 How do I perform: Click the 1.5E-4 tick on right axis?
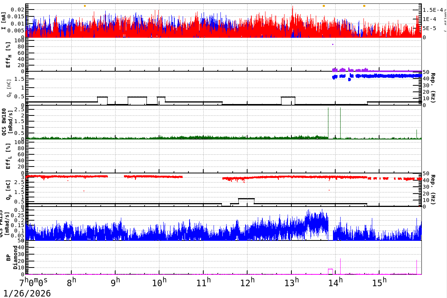(433, 10)
